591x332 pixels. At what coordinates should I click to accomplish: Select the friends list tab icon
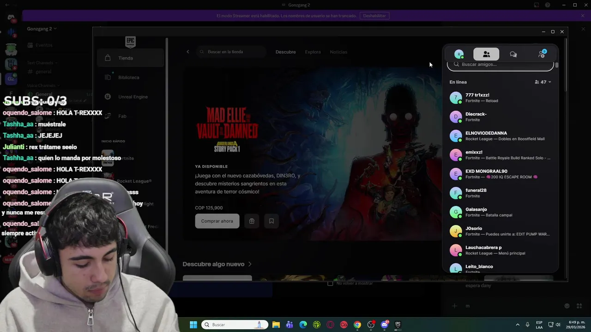click(486, 54)
